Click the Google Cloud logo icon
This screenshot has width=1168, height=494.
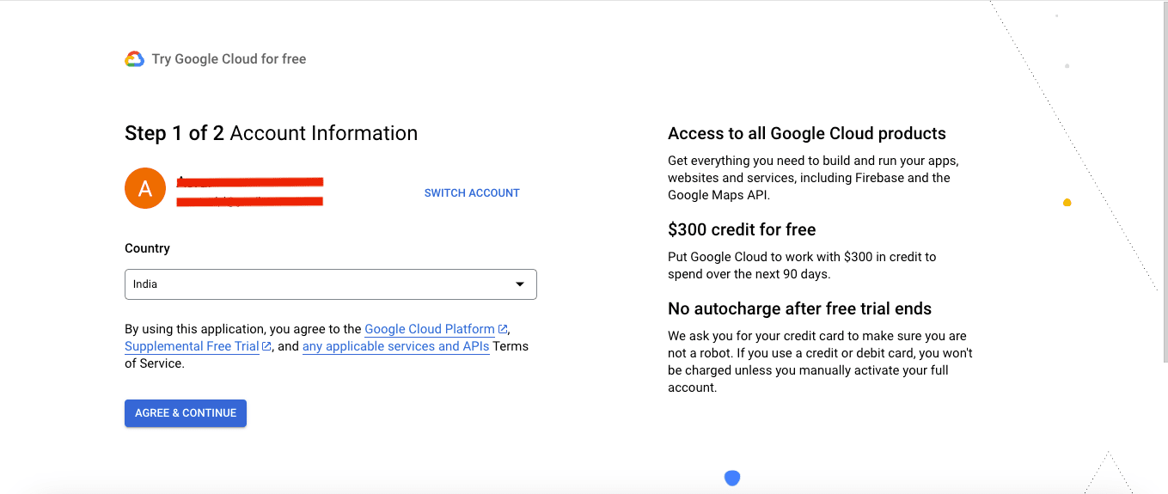coord(134,59)
